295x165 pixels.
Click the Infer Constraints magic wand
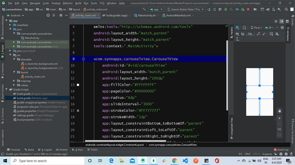click(265, 34)
